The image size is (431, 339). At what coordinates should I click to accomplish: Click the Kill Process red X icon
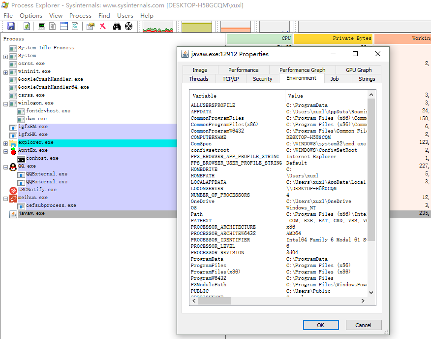(x=102, y=26)
